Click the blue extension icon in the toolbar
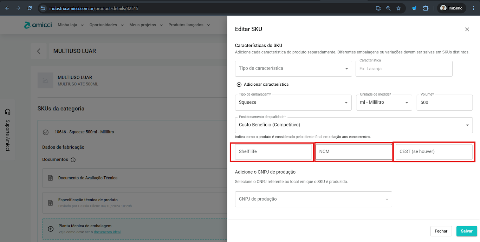This screenshot has height=242, width=480. pyautogui.click(x=415, y=8)
